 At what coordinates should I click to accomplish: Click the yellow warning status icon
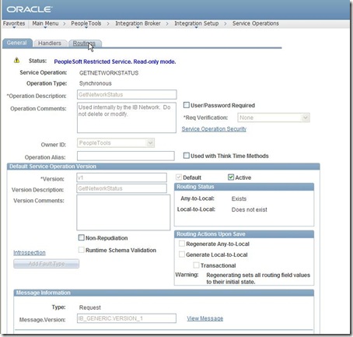point(16,61)
